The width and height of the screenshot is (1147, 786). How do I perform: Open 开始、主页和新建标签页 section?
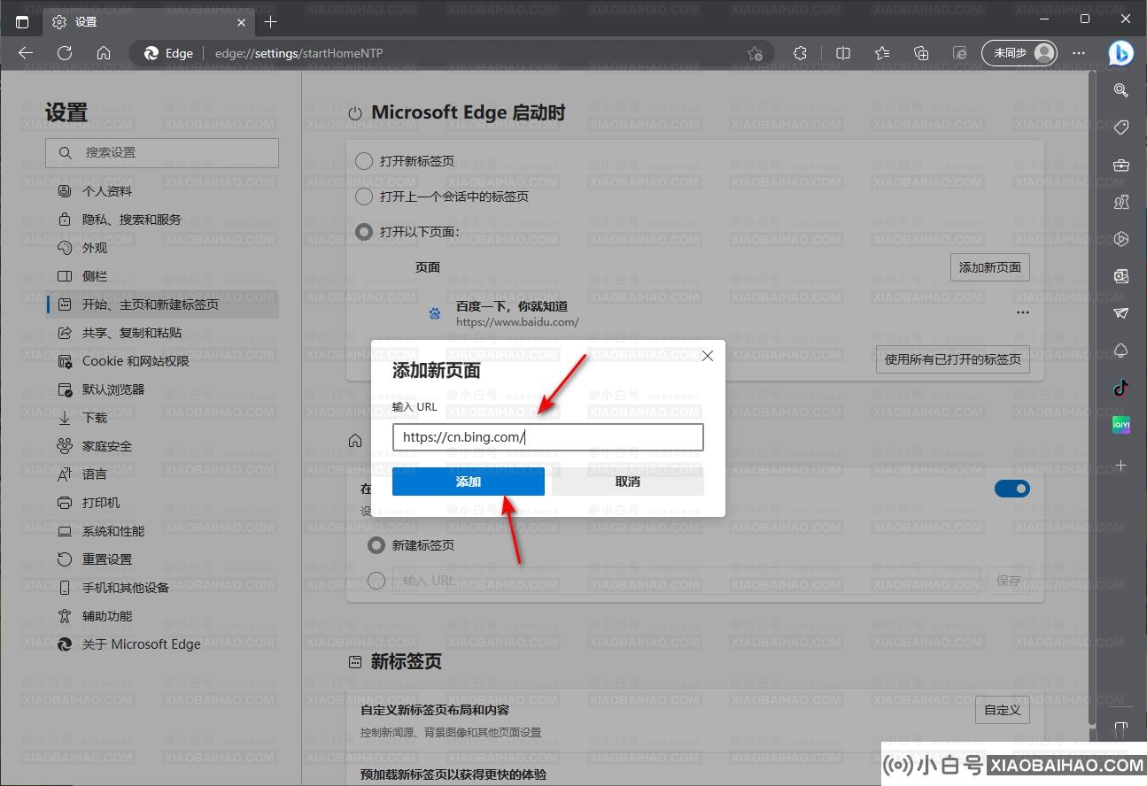162,304
